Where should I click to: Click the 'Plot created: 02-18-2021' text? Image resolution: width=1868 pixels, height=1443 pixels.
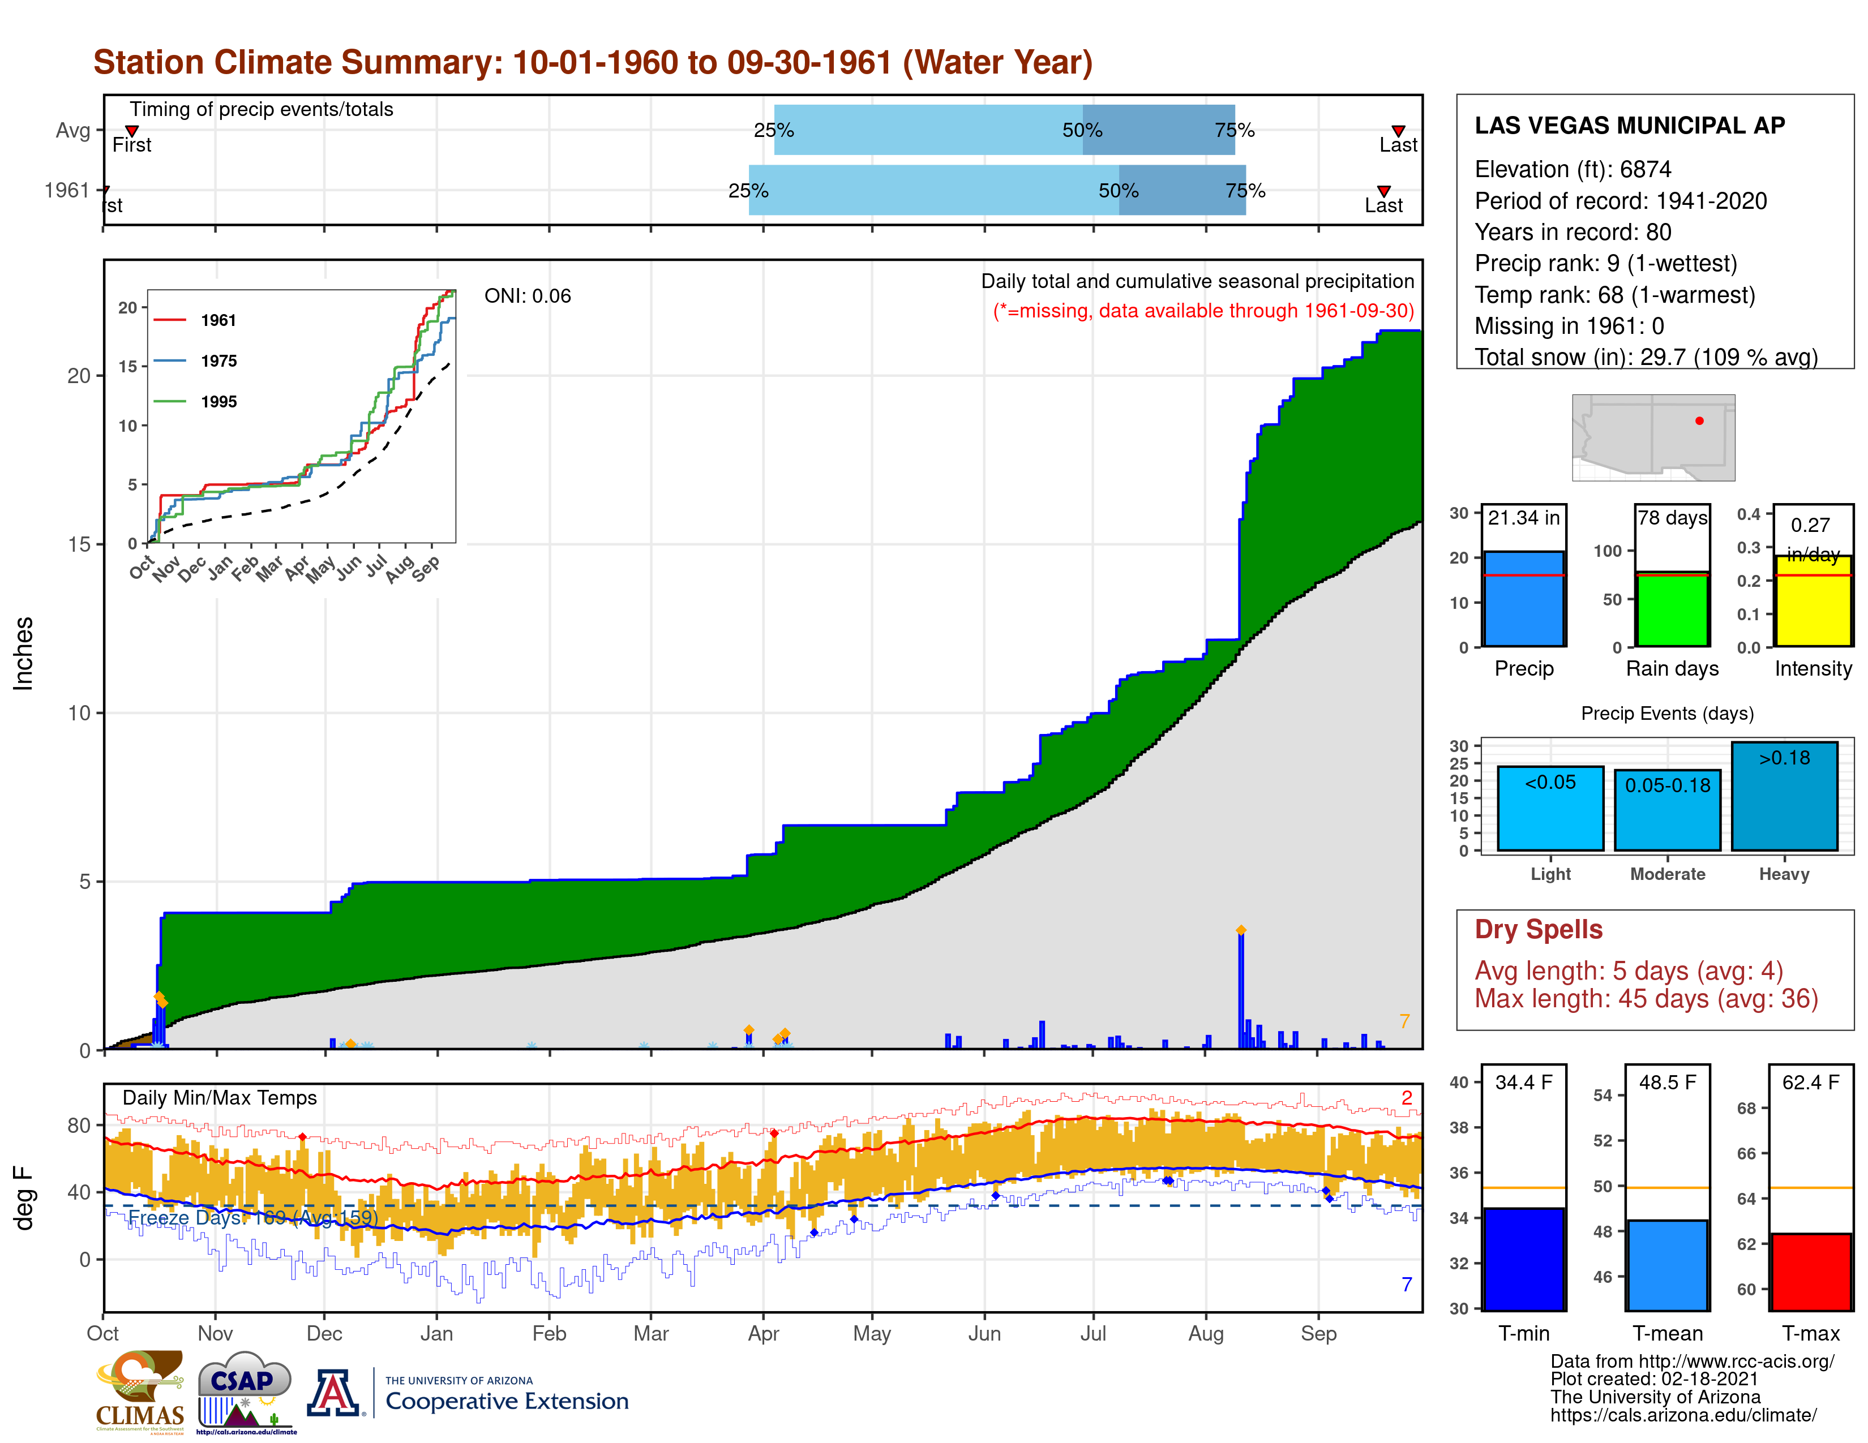point(1654,1379)
